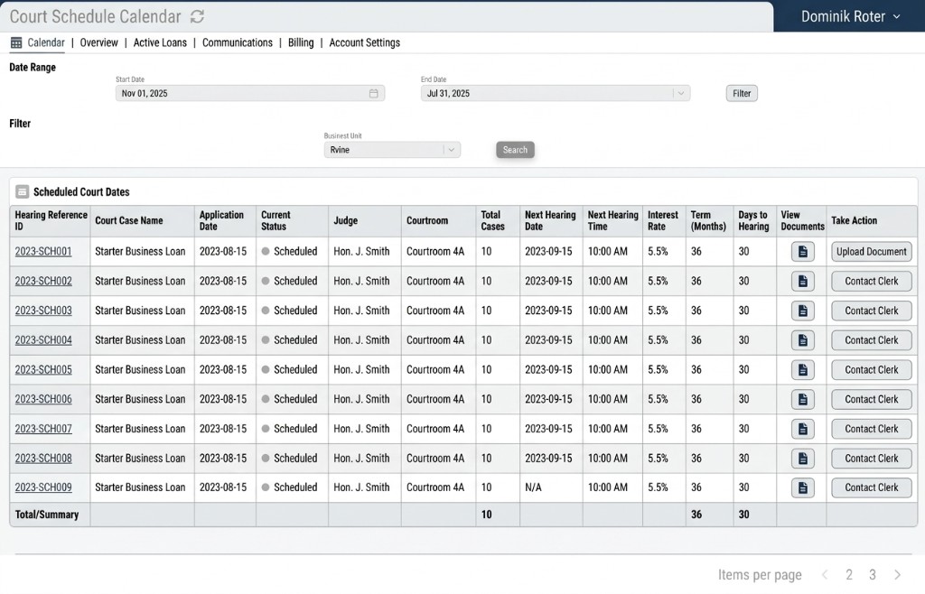Expand the End Date dropdown
The image size is (925, 594).
pyautogui.click(x=681, y=93)
